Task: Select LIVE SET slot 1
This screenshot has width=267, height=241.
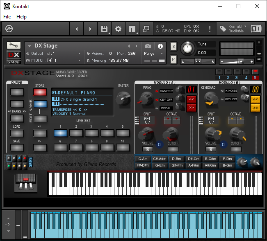Action: click(60, 133)
